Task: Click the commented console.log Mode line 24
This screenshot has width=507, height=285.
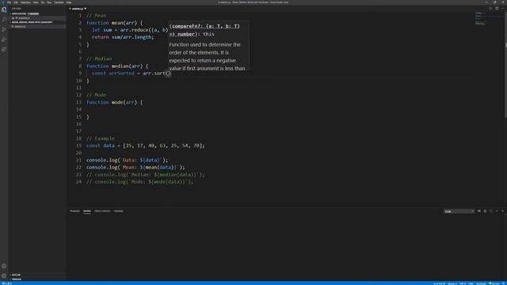Action: point(139,181)
